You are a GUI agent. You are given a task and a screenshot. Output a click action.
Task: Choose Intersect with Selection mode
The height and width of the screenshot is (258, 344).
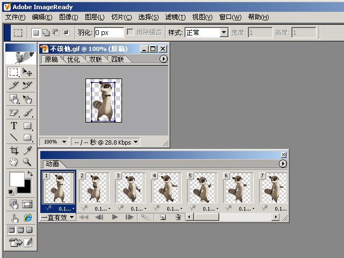66,33
